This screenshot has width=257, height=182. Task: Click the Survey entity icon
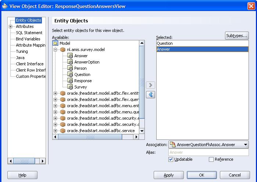(x=70, y=87)
